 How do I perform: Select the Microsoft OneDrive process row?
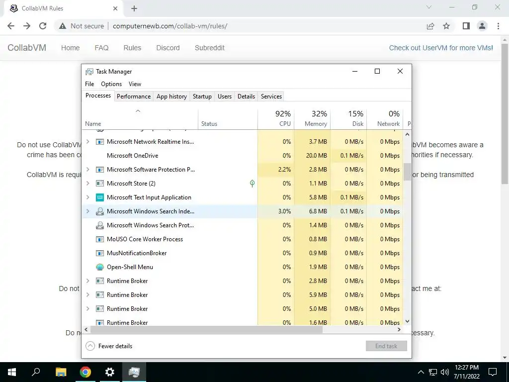(242, 156)
